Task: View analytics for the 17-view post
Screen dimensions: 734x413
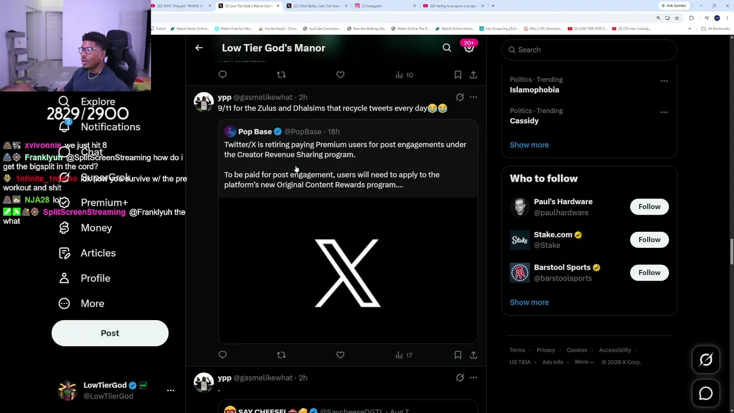Action: [404, 355]
